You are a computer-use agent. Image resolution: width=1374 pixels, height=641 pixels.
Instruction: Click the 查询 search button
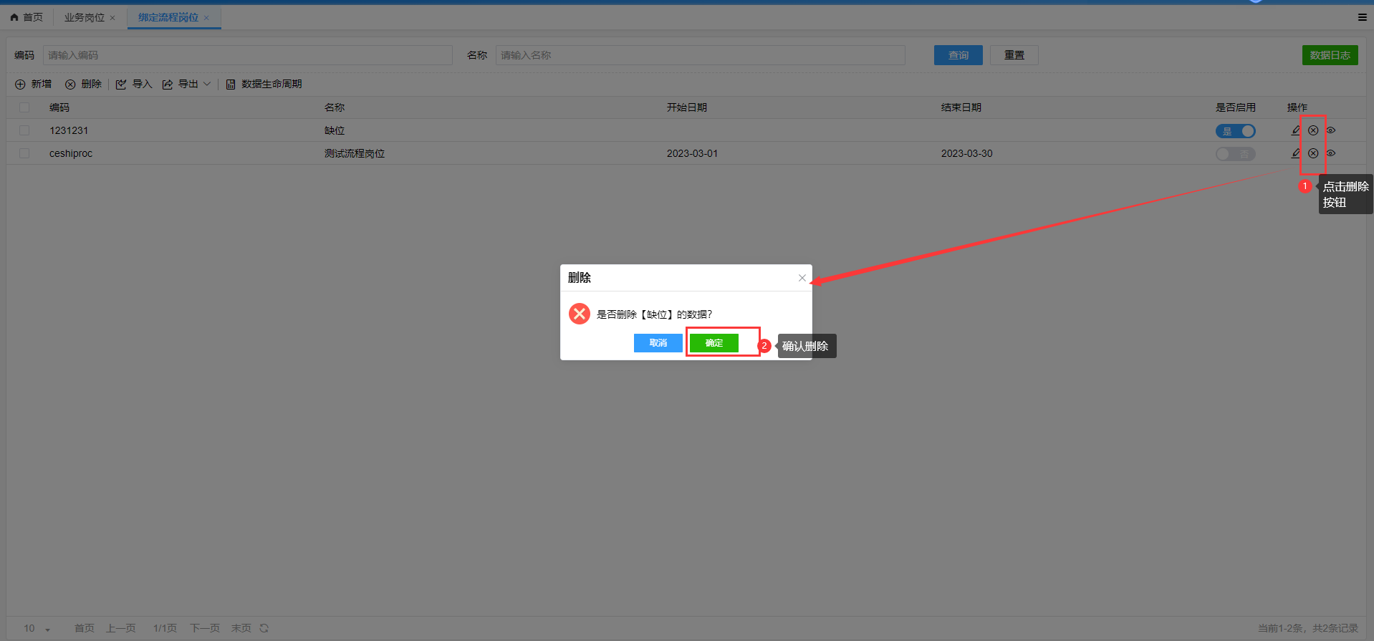(959, 55)
